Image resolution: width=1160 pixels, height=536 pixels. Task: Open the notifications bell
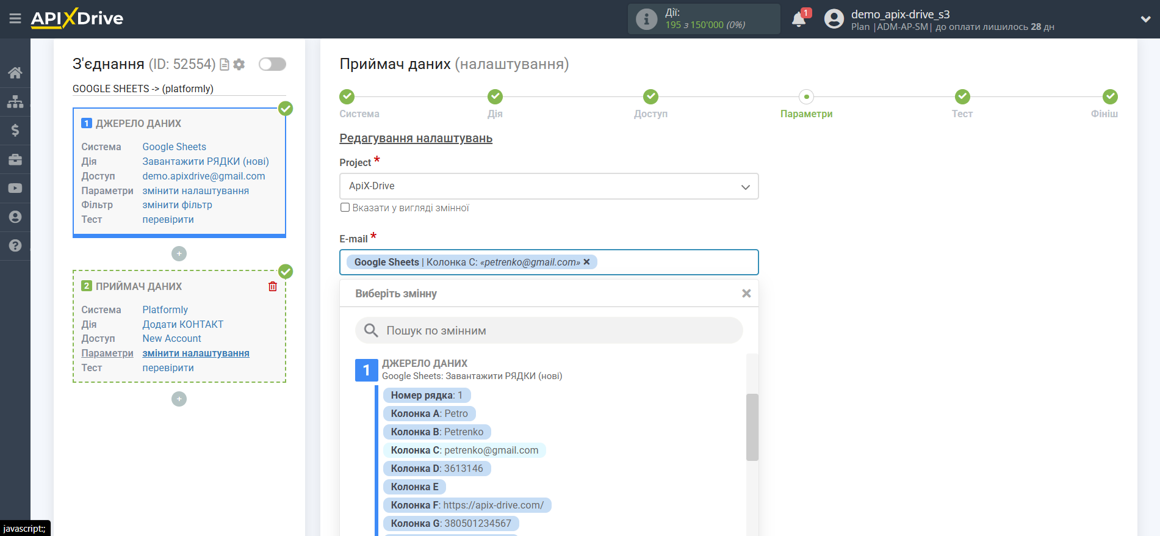click(x=799, y=19)
